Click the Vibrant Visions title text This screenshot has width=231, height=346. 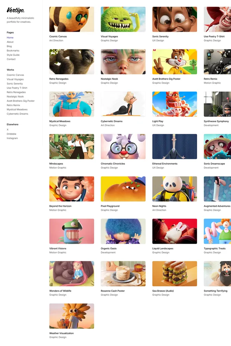pos(58,248)
